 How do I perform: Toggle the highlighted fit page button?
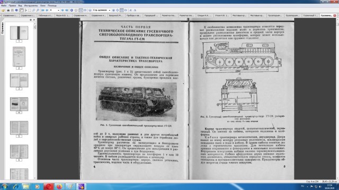click(x=122, y=10)
